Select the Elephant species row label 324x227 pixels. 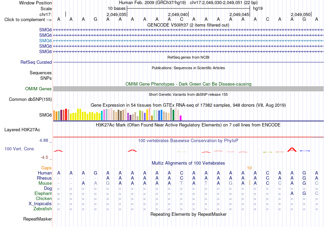43,194
